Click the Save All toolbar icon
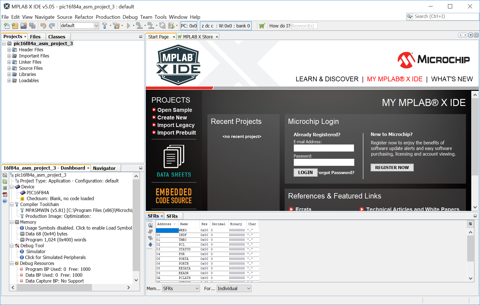This screenshot has height=305, width=480. (x=32, y=26)
